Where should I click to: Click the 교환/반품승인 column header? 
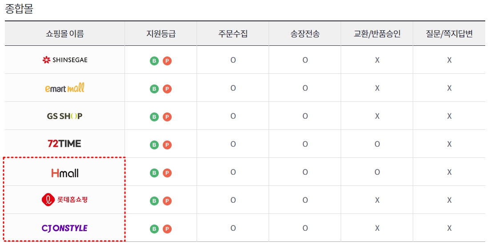click(377, 34)
